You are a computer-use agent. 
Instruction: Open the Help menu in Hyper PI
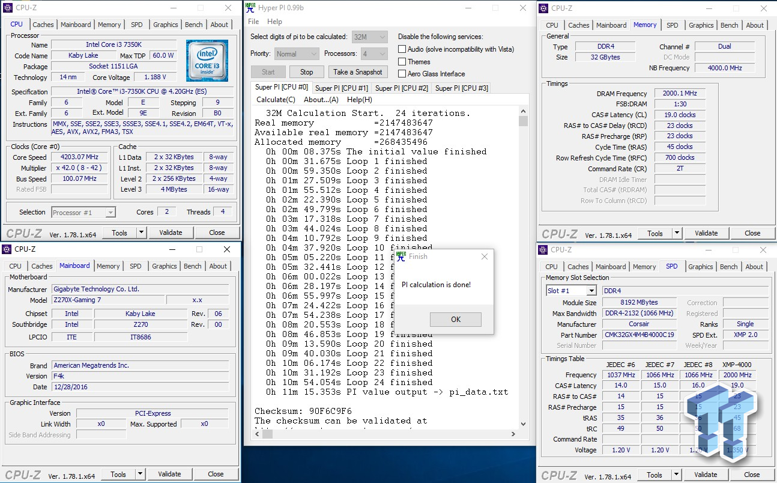coord(274,22)
